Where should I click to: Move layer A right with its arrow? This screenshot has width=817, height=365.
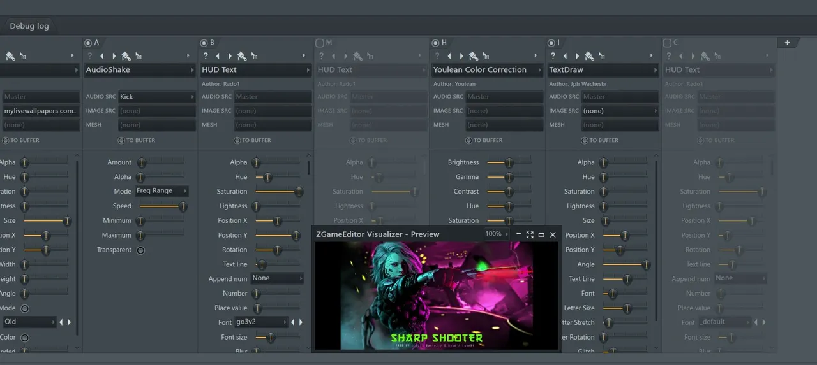(114, 56)
